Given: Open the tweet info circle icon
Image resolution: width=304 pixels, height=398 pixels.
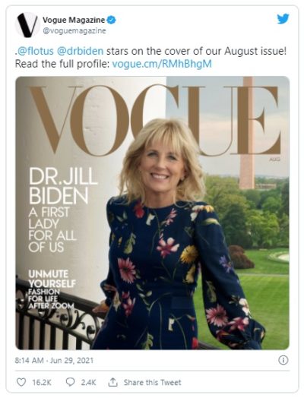Looking at the screenshot, I should point(283,360).
